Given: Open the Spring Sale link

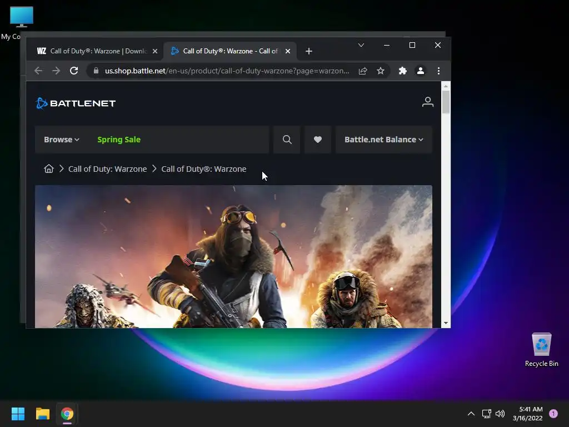Looking at the screenshot, I should click(119, 140).
